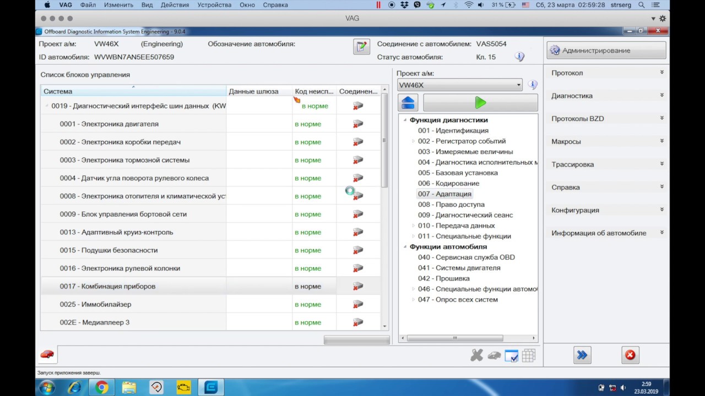Click connection icon for 0017 Комбинация приборов
This screenshot has height=396, width=705.
point(358,286)
